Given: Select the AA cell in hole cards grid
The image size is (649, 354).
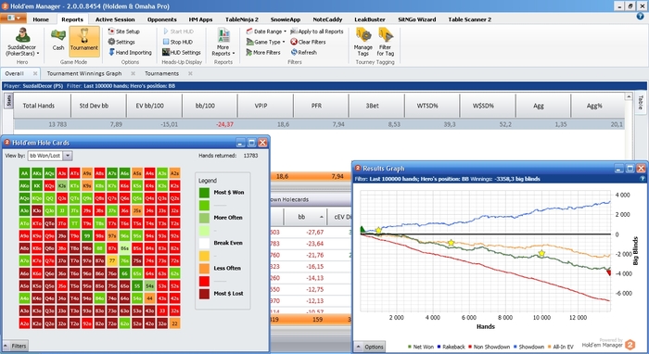Looking at the screenshot, I should pyautogui.click(x=24, y=173).
